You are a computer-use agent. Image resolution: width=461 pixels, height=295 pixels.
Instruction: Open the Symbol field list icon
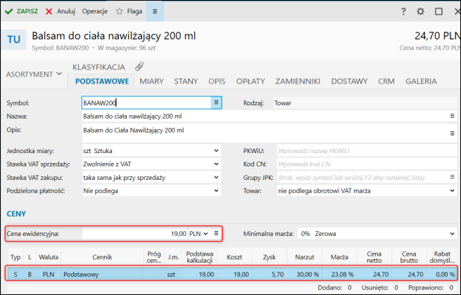tap(216, 103)
